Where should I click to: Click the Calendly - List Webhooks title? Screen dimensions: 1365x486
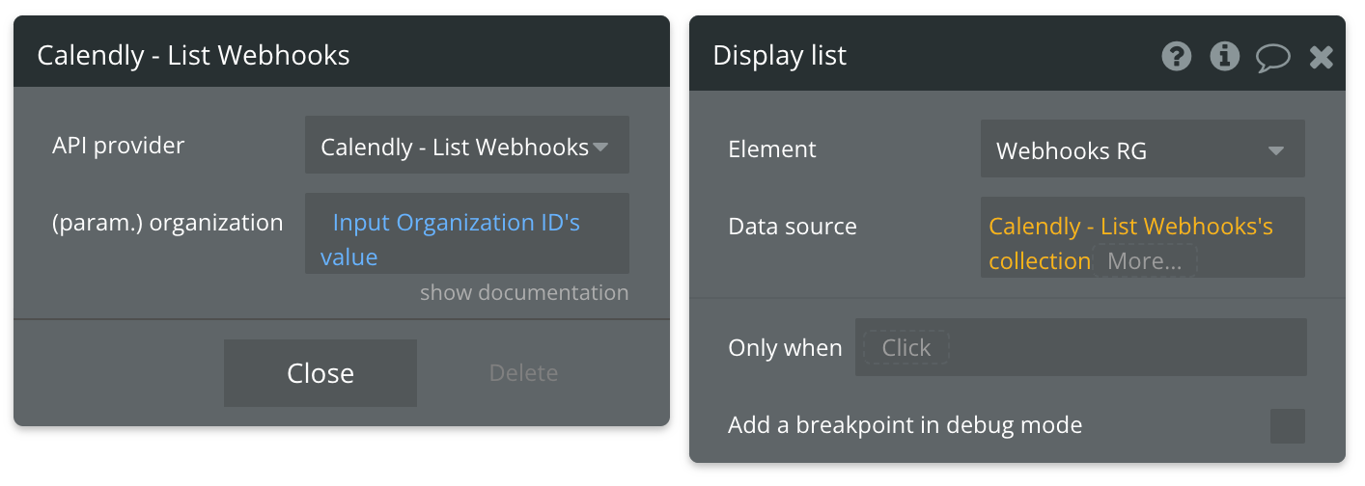click(x=193, y=55)
